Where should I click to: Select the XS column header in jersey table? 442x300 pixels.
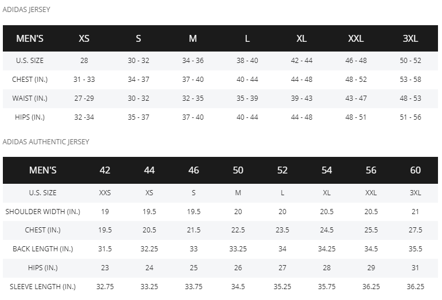tap(84, 38)
